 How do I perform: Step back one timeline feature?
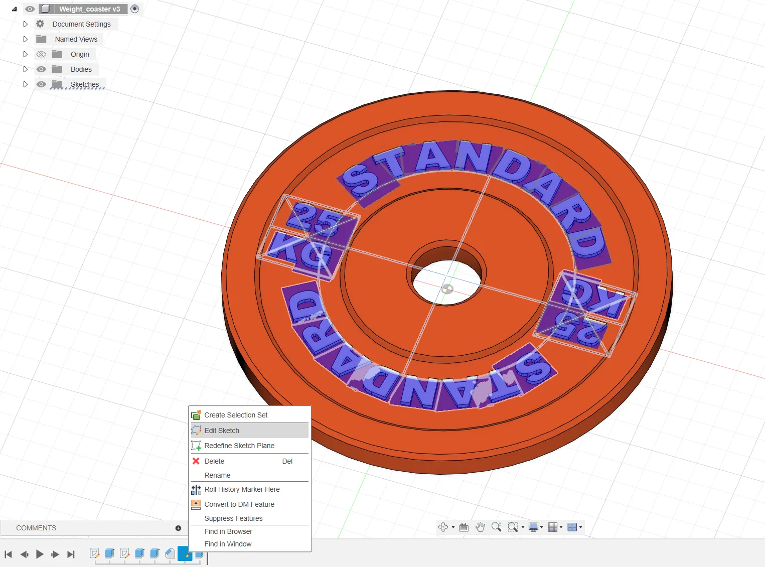[24, 554]
